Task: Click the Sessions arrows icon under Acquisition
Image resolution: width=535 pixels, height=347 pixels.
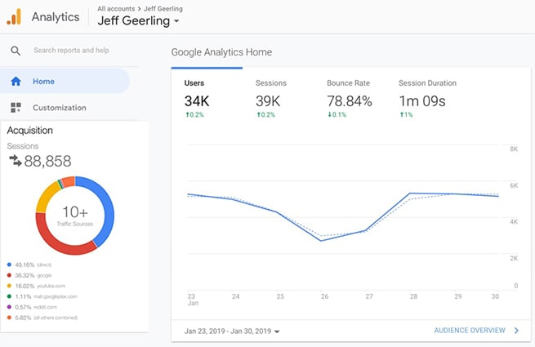Action: [15, 161]
